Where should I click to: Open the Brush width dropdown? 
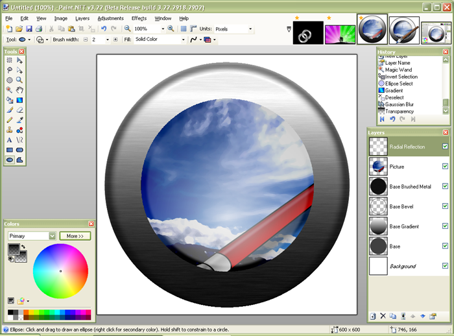click(x=108, y=40)
